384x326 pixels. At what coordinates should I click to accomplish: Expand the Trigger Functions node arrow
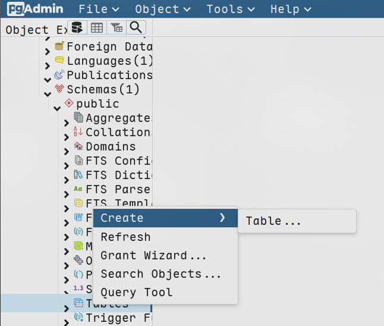click(67, 322)
